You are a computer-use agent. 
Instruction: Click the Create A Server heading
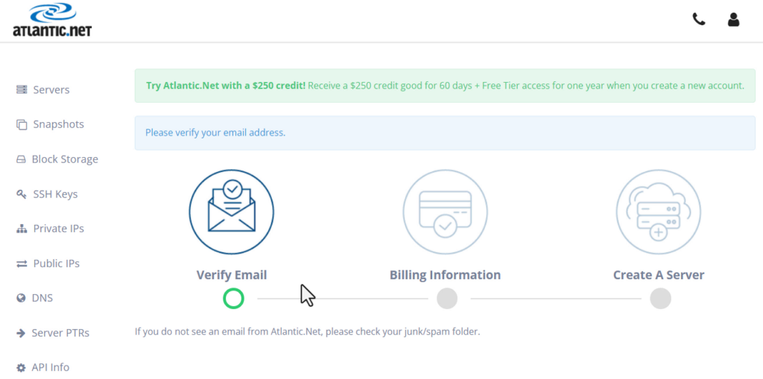click(659, 276)
